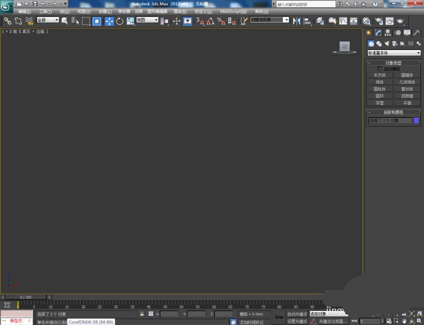Click the Select and Link chain icon
The height and width of the screenshot is (325, 424).
tap(7, 21)
